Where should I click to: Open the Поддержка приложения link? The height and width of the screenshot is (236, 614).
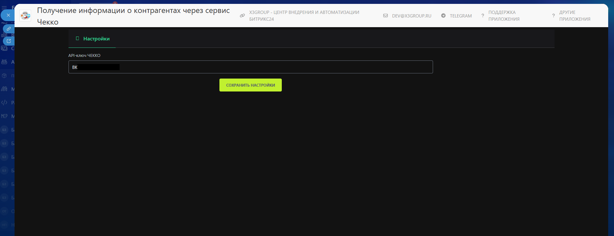(x=504, y=16)
